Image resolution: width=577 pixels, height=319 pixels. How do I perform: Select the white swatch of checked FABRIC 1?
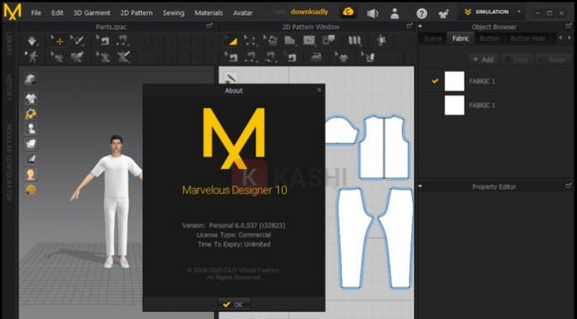[454, 81]
